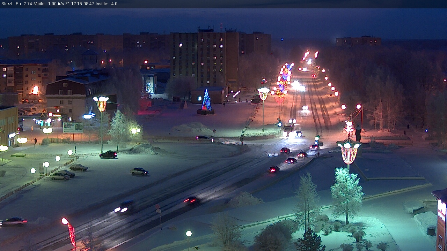Click the 08:47 time stamp
Viewport: 447px width, 251px height.
pyautogui.click(x=89, y=4)
